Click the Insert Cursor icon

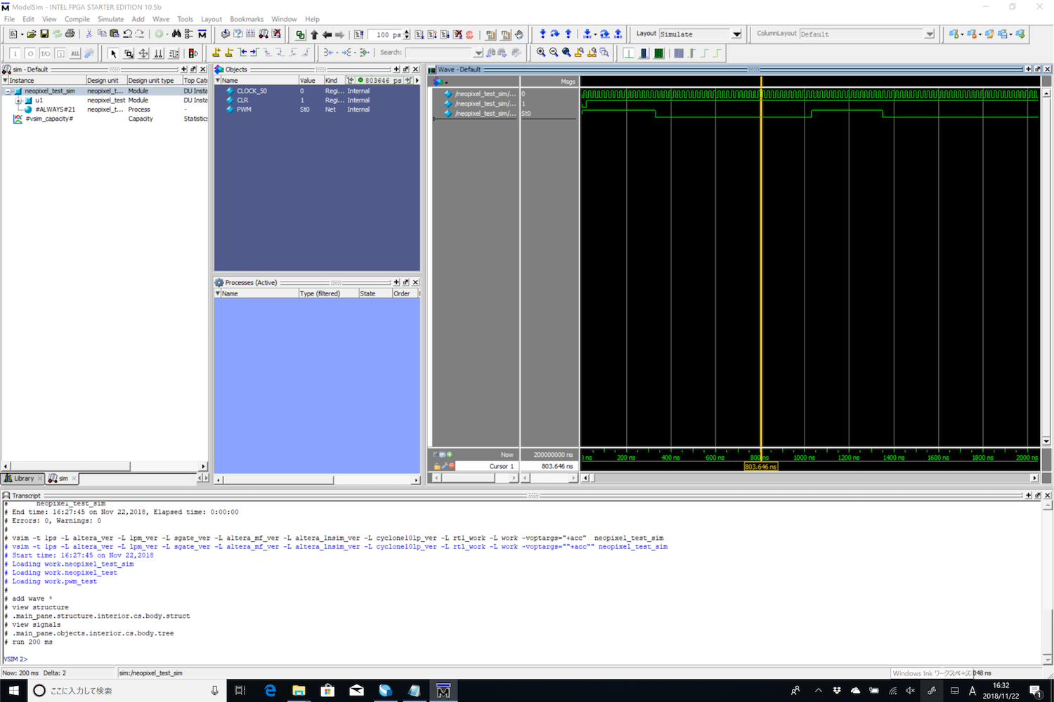coord(216,53)
